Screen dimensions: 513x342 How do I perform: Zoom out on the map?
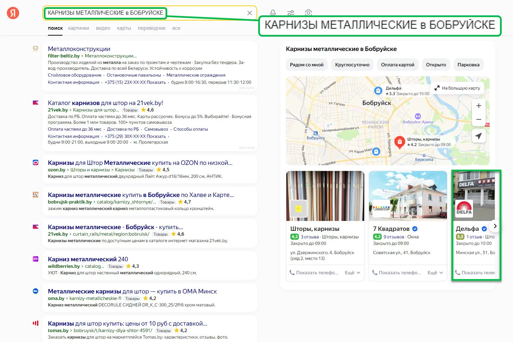[479, 119]
